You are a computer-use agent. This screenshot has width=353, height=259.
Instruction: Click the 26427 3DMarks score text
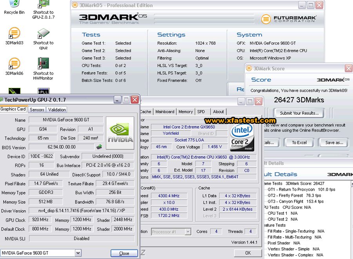(x=299, y=100)
